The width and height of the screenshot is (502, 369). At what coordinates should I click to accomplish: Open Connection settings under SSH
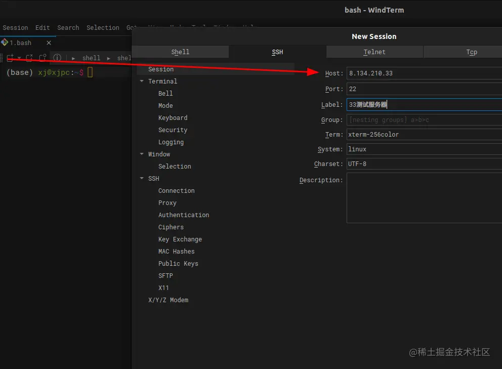point(177,191)
